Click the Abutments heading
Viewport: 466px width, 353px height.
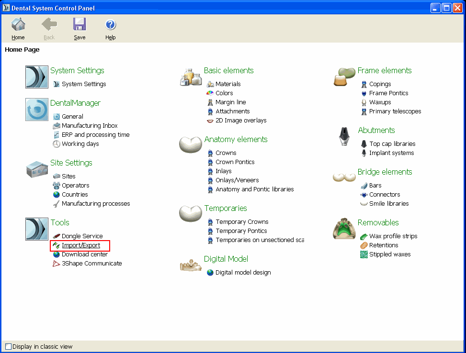[376, 130]
